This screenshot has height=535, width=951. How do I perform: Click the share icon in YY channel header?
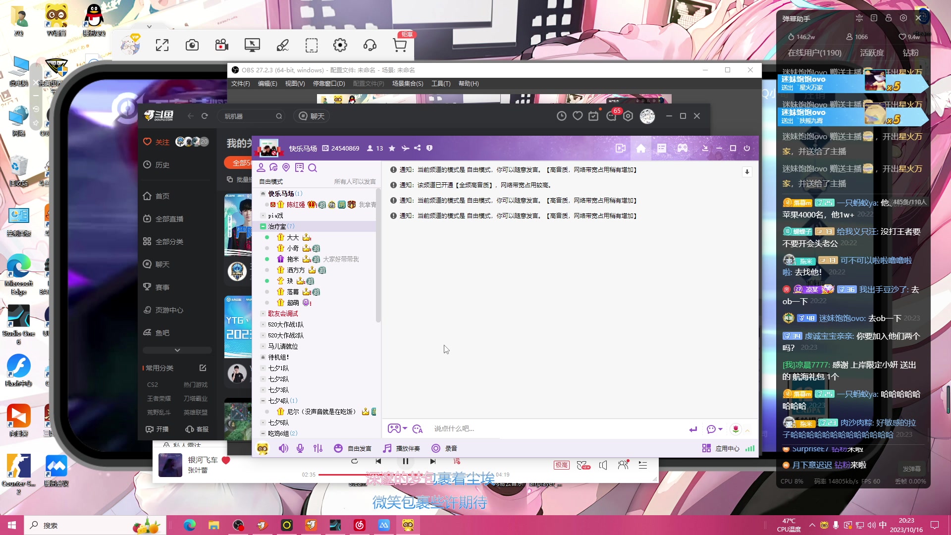tap(417, 148)
